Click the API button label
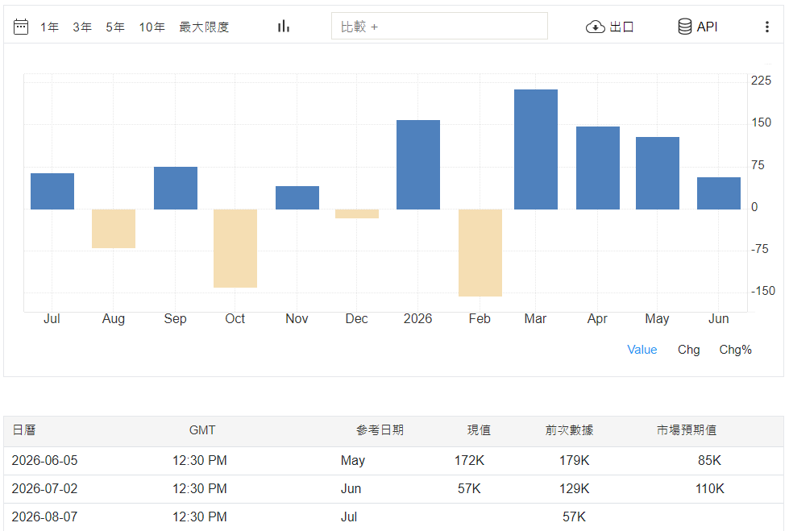The height and width of the screenshot is (531, 789). 707,27
